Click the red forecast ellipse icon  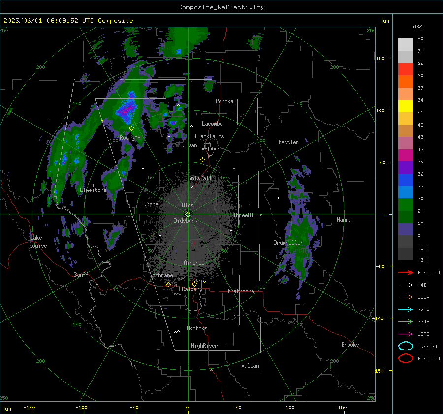click(x=406, y=358)
